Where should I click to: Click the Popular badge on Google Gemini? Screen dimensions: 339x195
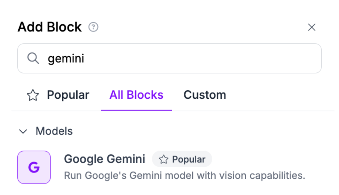click(x=182, y=159)
